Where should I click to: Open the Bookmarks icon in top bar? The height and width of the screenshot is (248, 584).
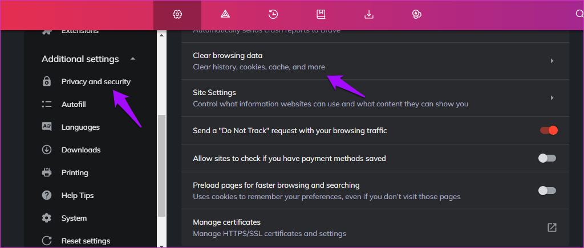tap(321, 15)
